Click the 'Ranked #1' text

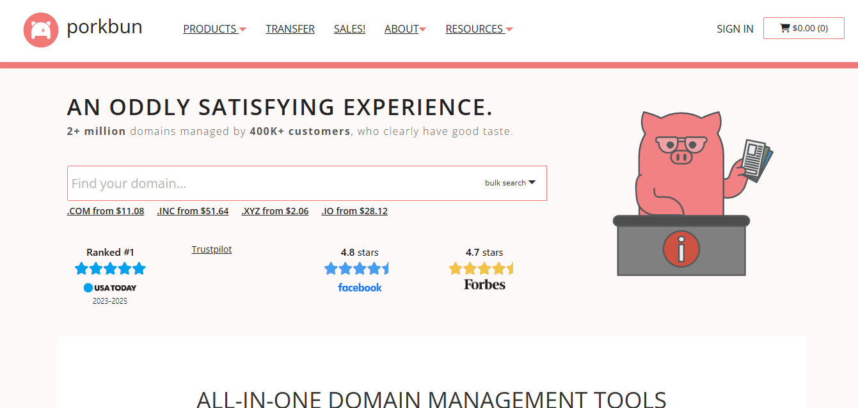pyautogui.click(x=110, y=253)
